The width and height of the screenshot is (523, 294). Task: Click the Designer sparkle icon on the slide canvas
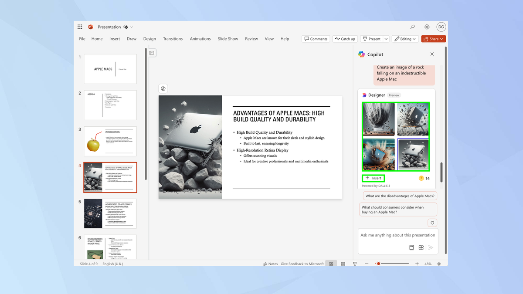click(163, 88)
